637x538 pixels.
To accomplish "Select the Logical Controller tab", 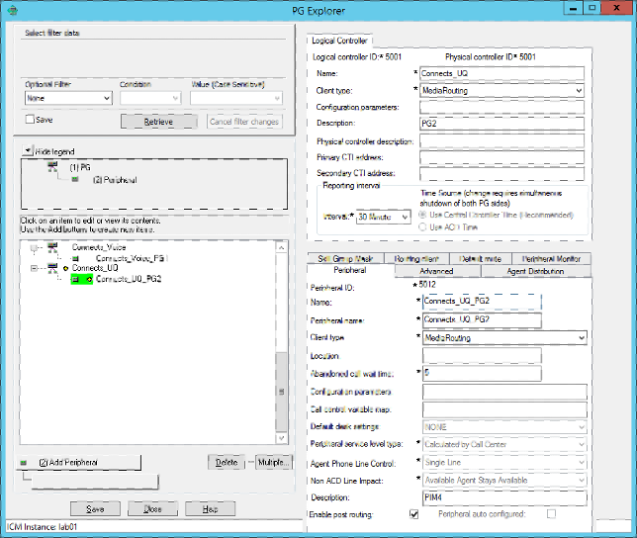I will [x=339, y=41].
